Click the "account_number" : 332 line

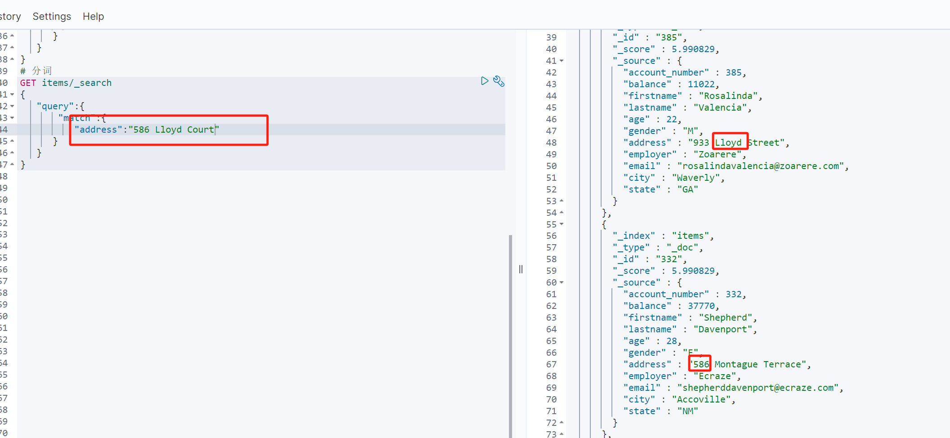(x=685, y=294)
